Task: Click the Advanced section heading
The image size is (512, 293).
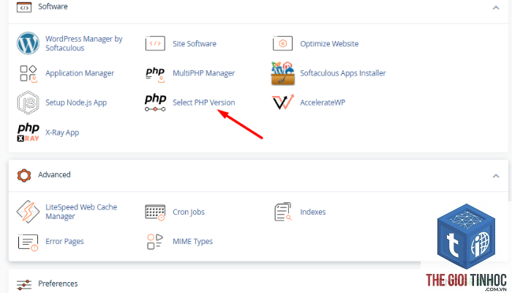Action: click(x=54, y=174)
